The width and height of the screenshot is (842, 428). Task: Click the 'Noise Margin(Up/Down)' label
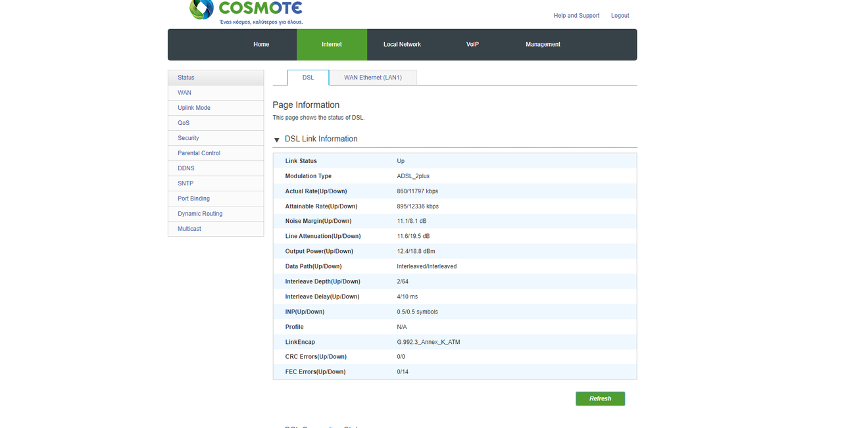point(318,221)
